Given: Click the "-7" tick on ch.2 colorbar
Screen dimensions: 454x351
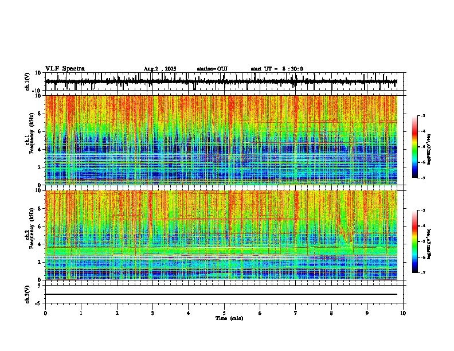Looking at the screenshot, I should coord(423,273).
